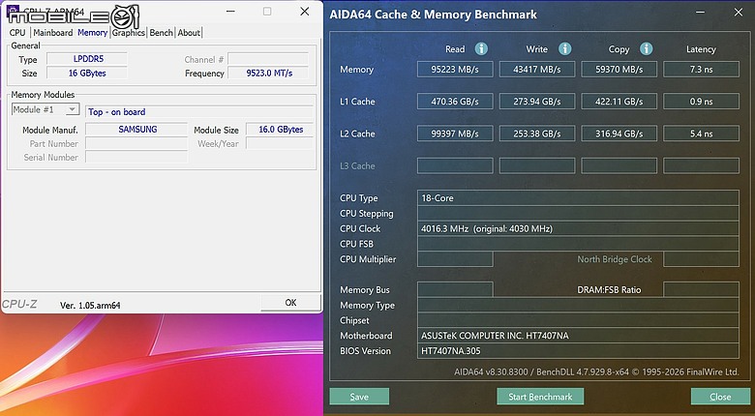
Task: Click Memory Copy value 59370 MB/s
Action: 619,70
